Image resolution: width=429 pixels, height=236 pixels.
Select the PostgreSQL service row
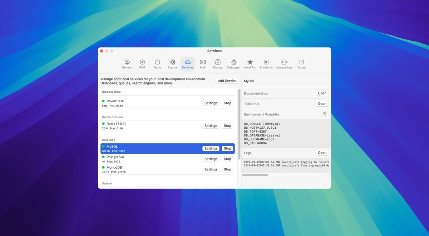150,159
